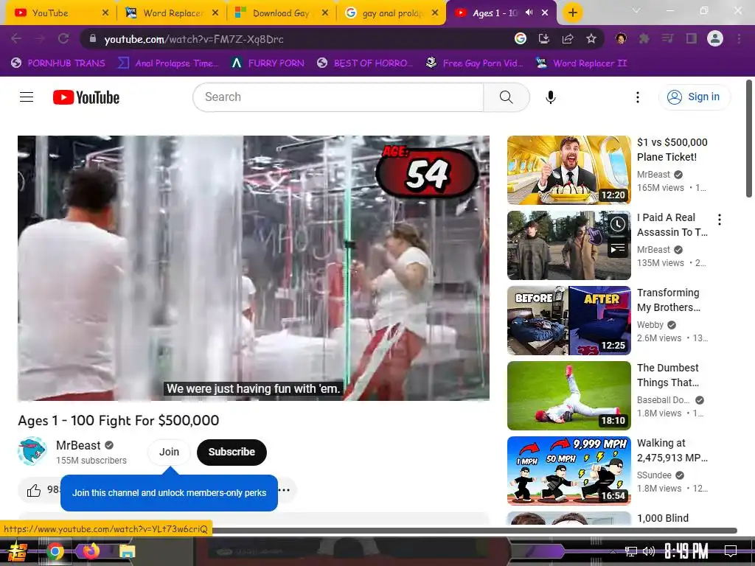The image size is (755, 566).
Task: Open the Chrome profile avatar button
Action: (x=715, y=38)
